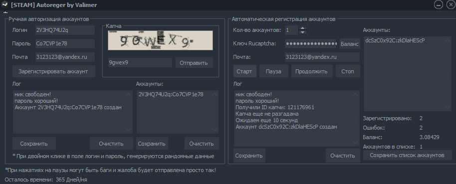This screenshot has width=456, height=184.
Task: Click log line 'Аккаунт 2V3HQ74U2q:Co7CVP1e78 создан'
Action: point(68,107)
